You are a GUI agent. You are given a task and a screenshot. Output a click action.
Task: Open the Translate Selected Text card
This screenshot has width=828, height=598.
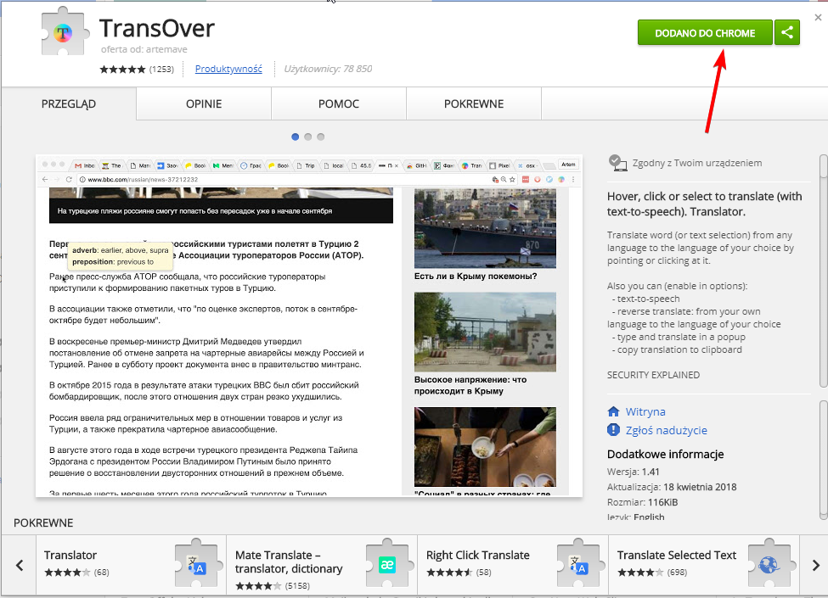(x=704, y=565)
